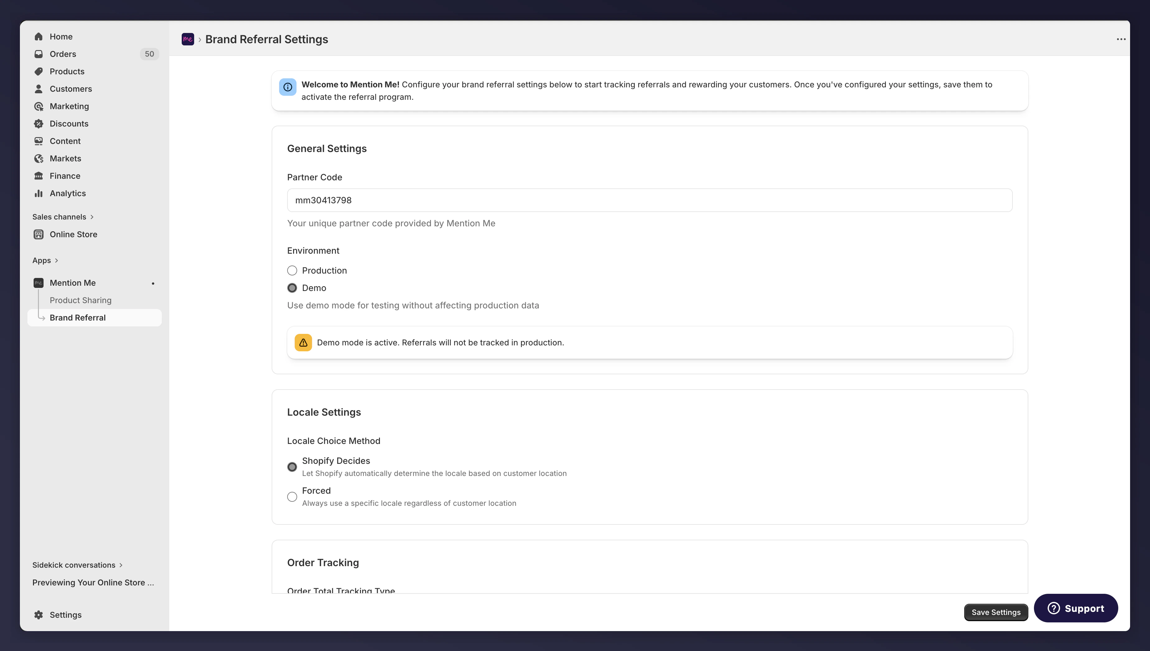Select the Production environment radio button

(292, 270)
